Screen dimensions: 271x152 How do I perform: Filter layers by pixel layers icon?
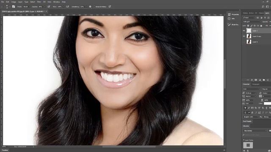[x=258, y=18]
